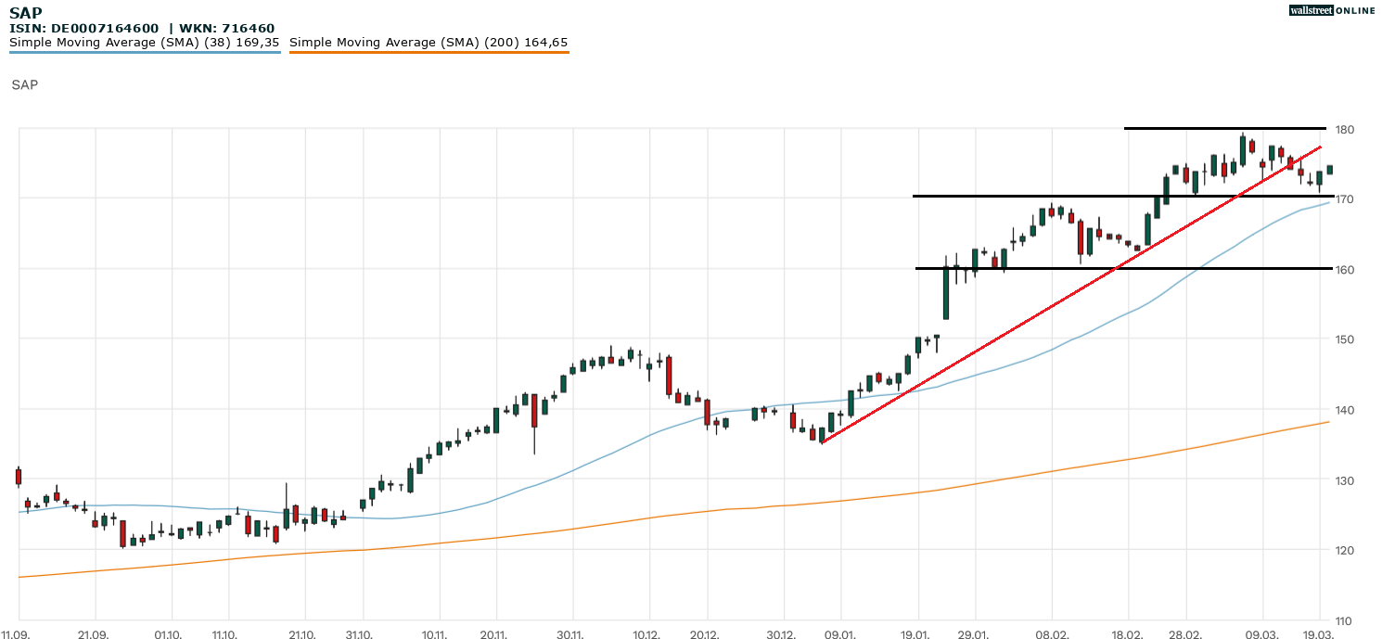Click the orange line under SMA (200) legend
The image size is (1382, 639).
pyautogui.click(x=429, y=53)
